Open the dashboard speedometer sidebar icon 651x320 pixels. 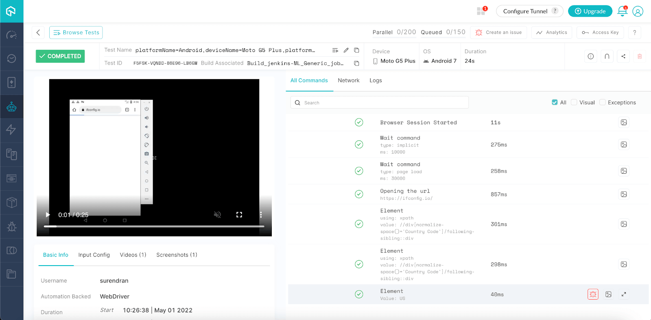coord(11,35)
